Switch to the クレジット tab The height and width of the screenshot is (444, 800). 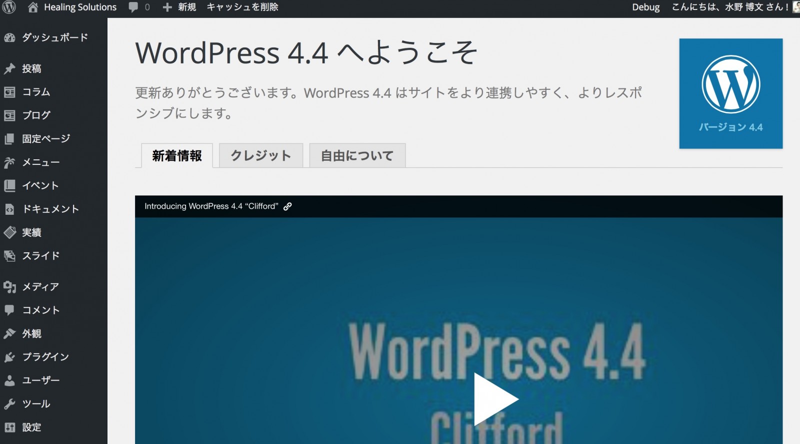coord(260,156)
